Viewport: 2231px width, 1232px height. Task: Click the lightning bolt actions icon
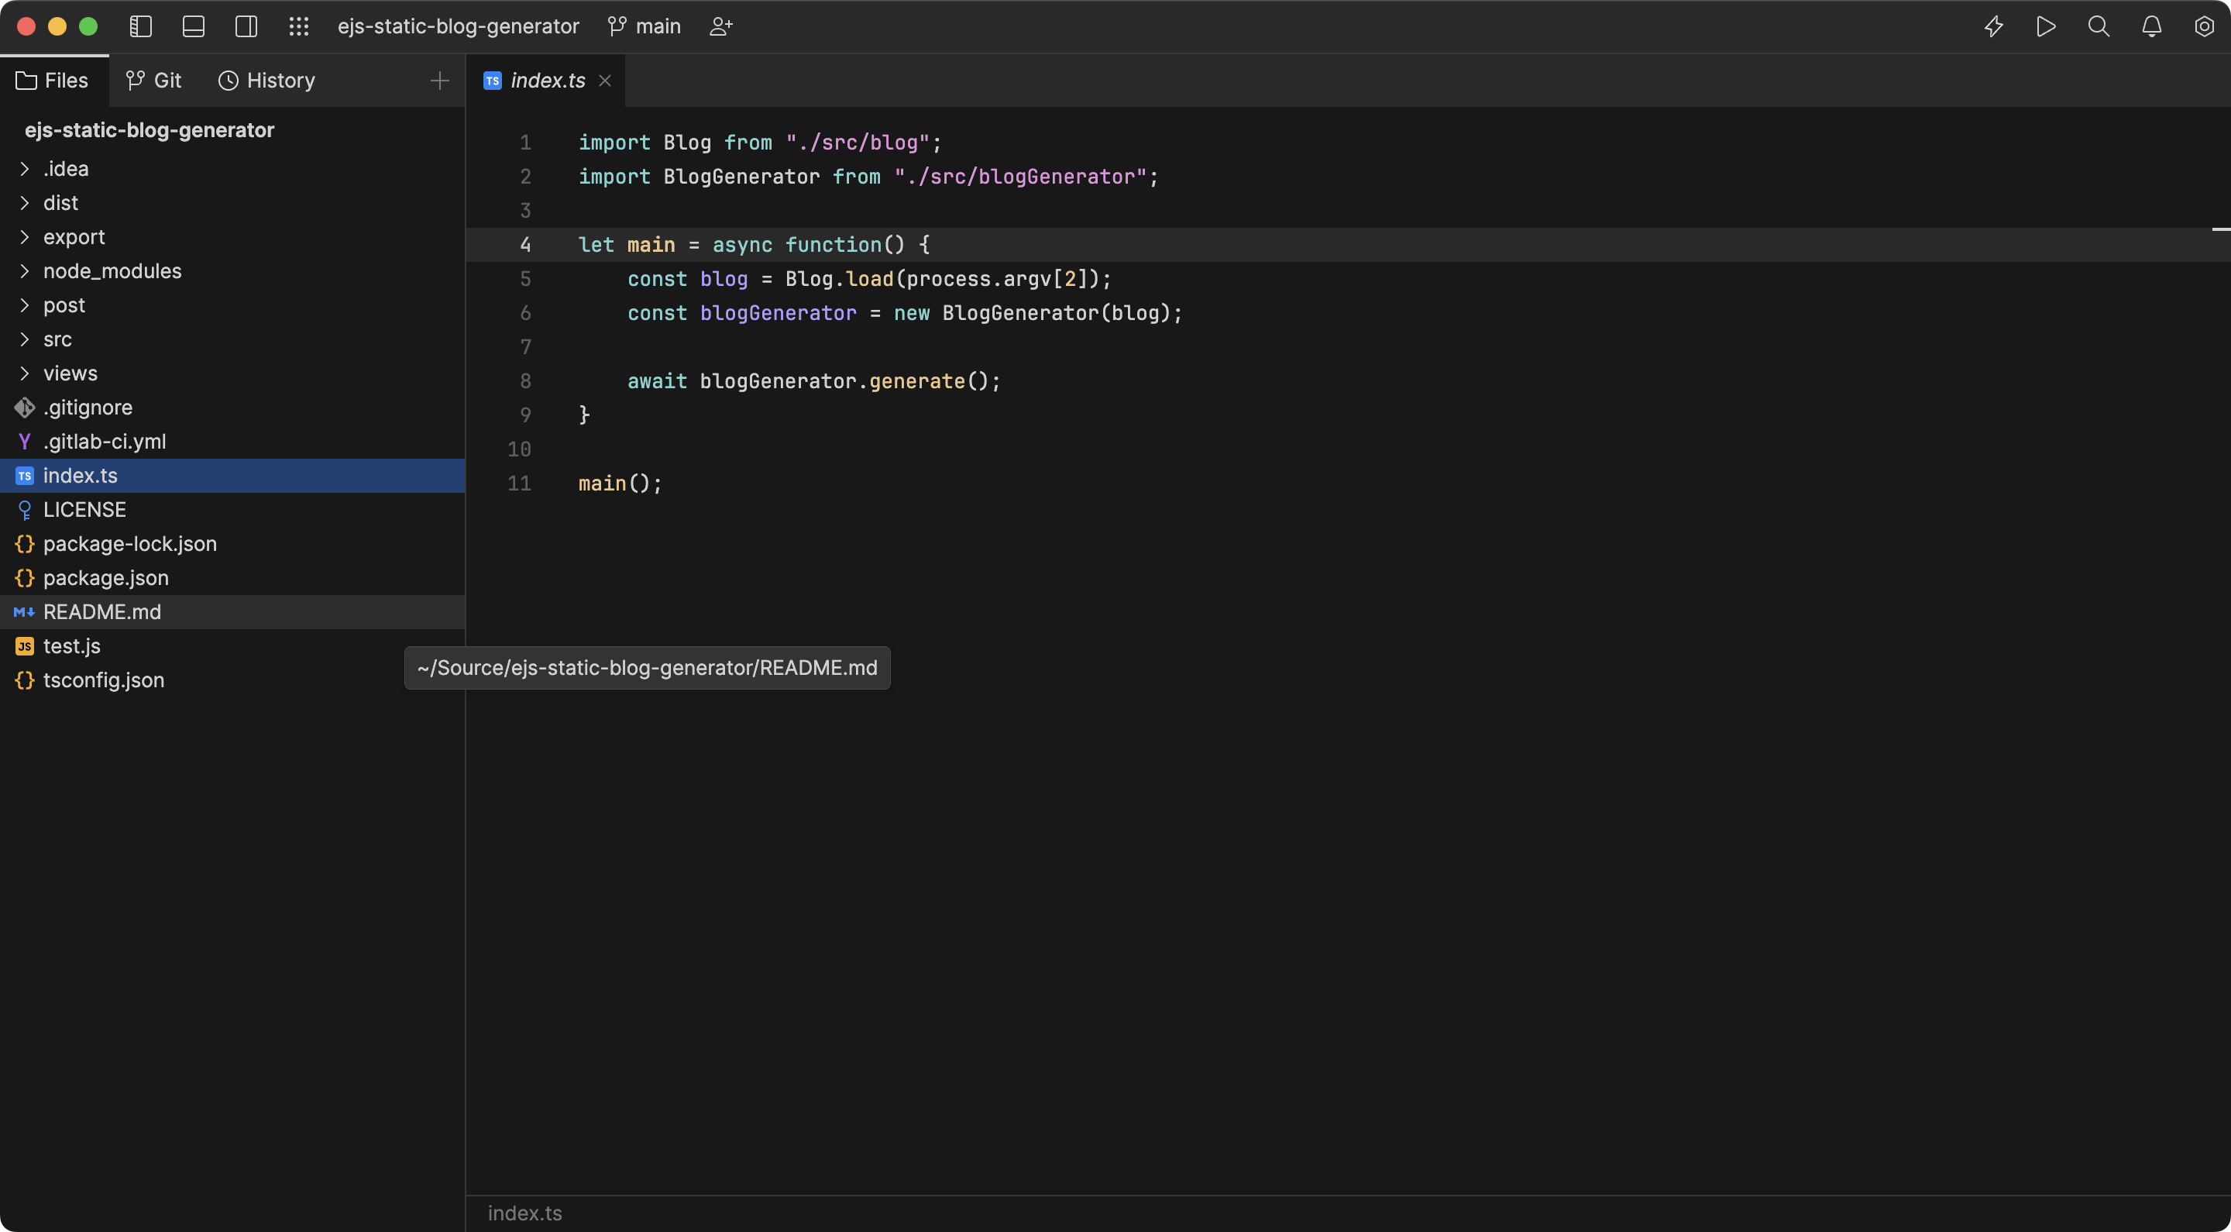[1994, 27]
